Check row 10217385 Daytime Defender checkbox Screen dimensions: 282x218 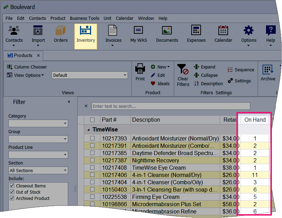pyautogui.click(x=92, y=153)
